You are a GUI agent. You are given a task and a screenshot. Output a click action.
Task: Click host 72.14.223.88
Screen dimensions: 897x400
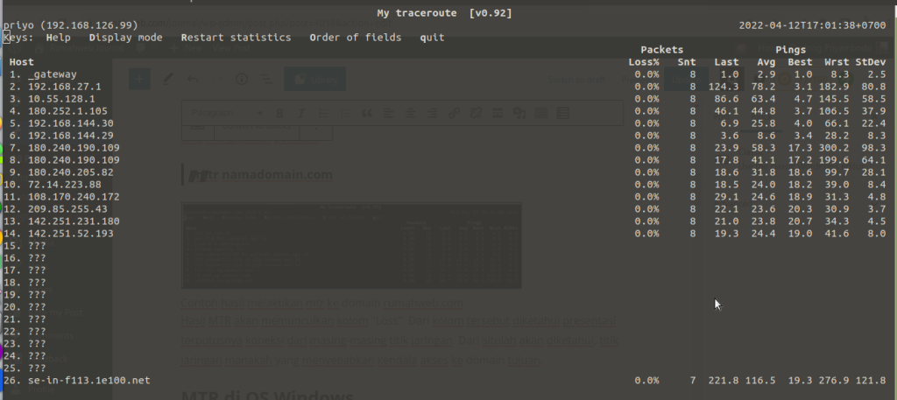click(x=65, y=185)
